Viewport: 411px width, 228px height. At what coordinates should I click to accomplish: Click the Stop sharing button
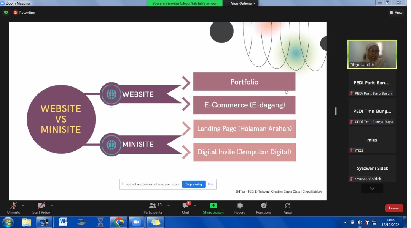(194, 184)
